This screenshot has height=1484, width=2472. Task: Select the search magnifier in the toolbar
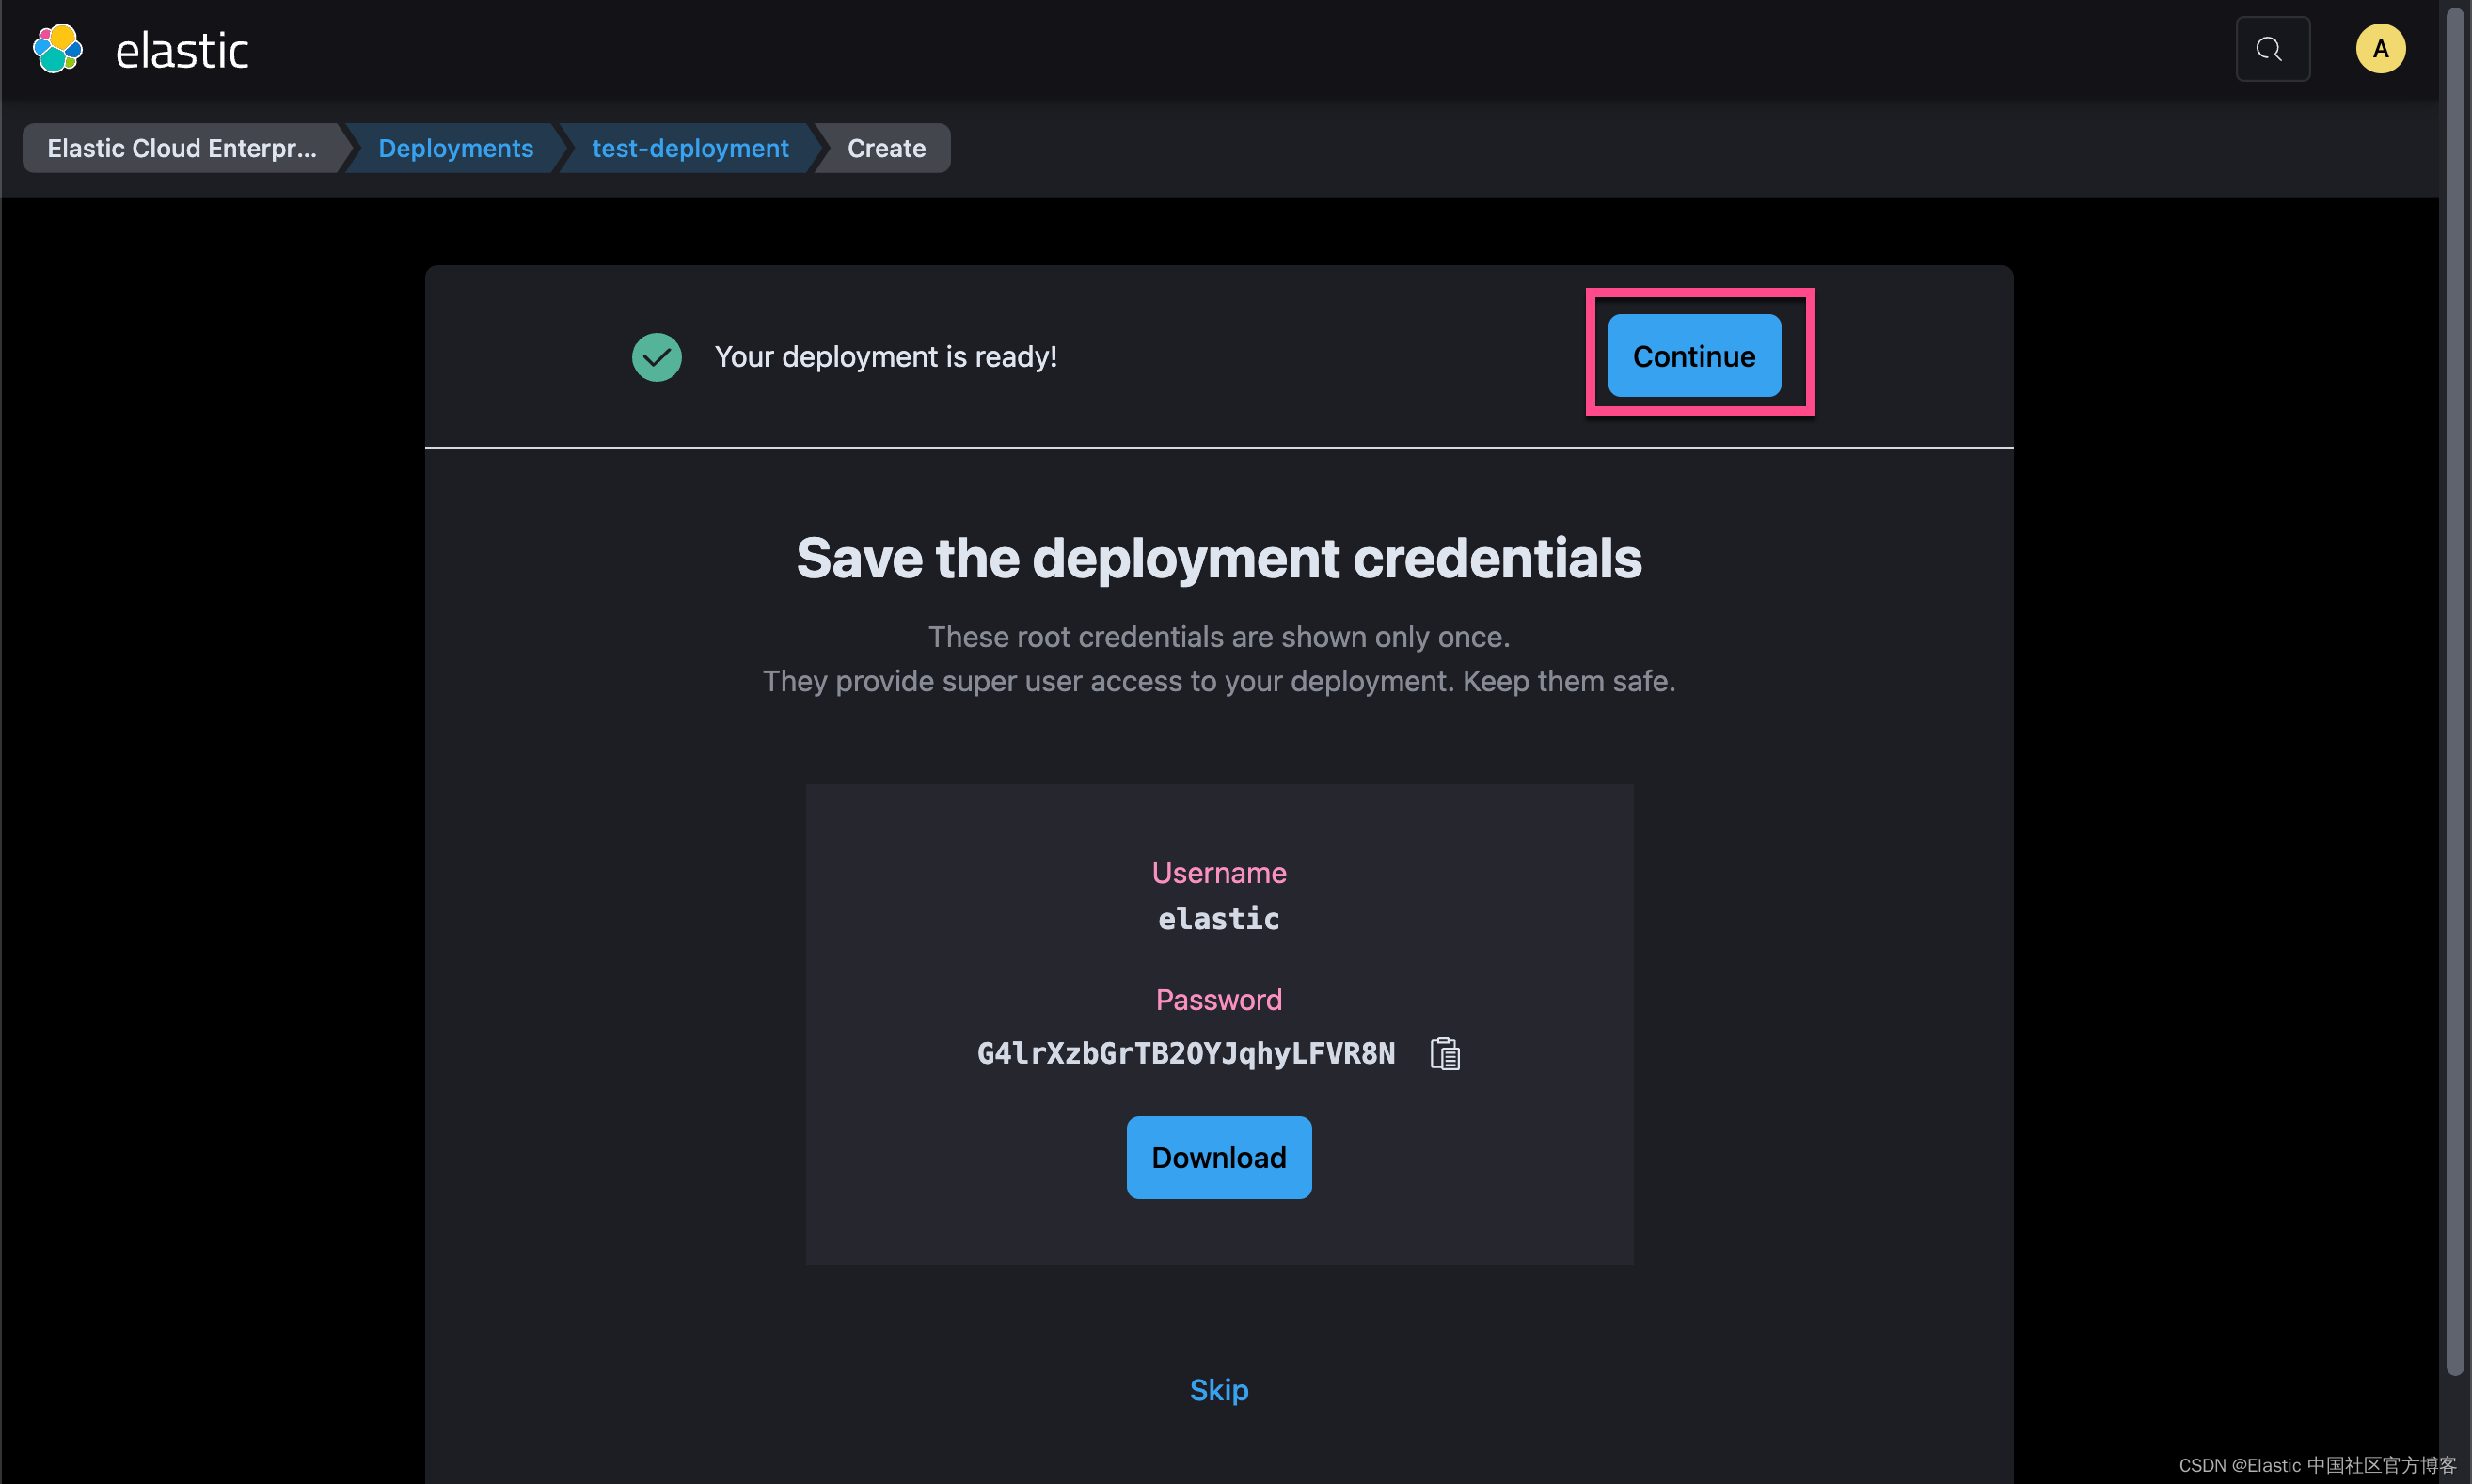tap(2273, 48)
